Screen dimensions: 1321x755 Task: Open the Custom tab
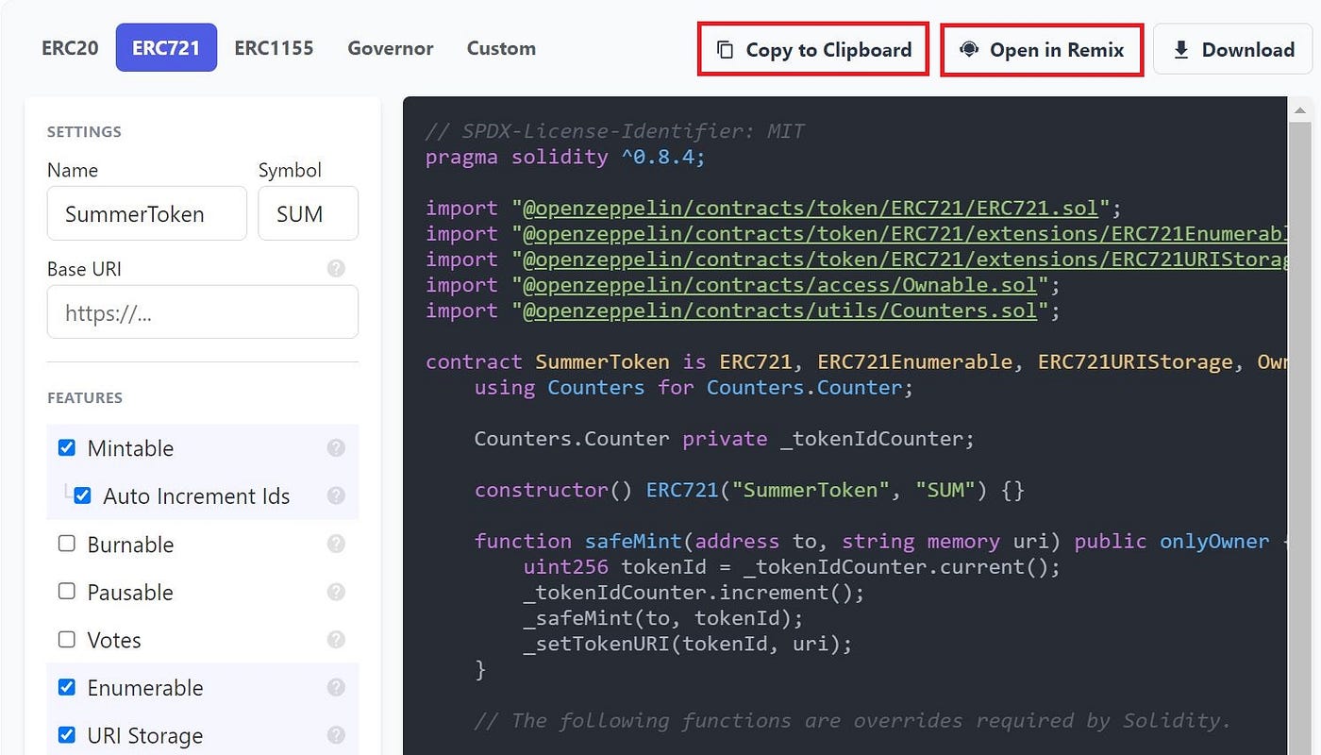coord(501,48)
